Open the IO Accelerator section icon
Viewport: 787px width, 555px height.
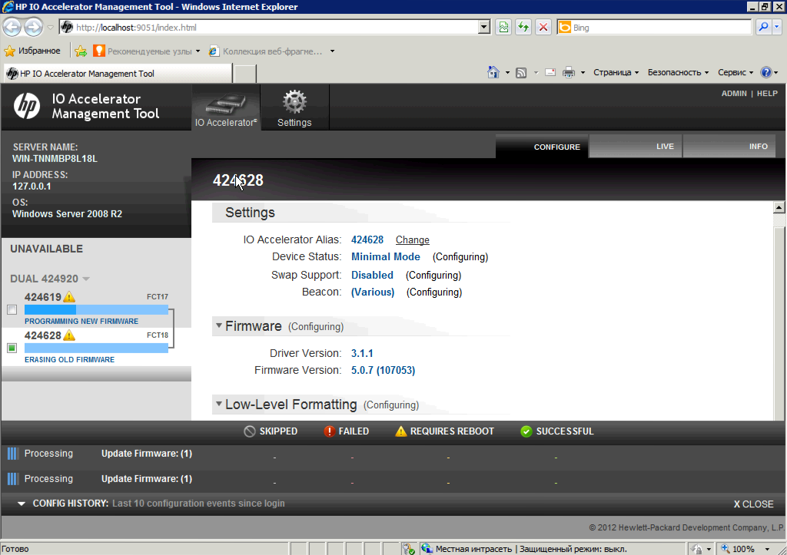click(226, 107)
